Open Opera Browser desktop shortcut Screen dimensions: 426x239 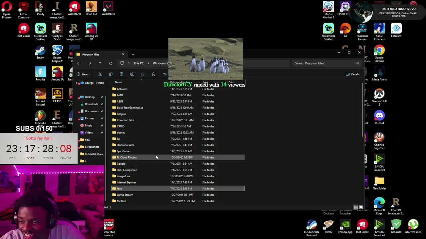7,10
